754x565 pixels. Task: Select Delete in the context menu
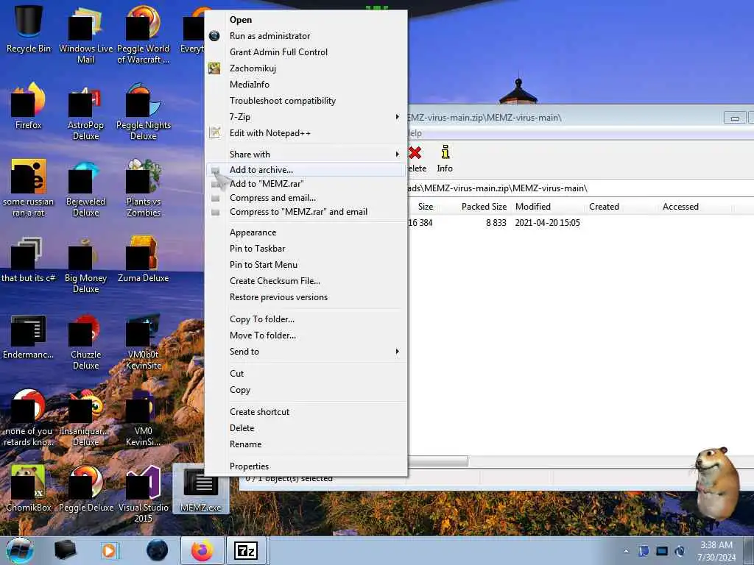click(x=306, y=428)
